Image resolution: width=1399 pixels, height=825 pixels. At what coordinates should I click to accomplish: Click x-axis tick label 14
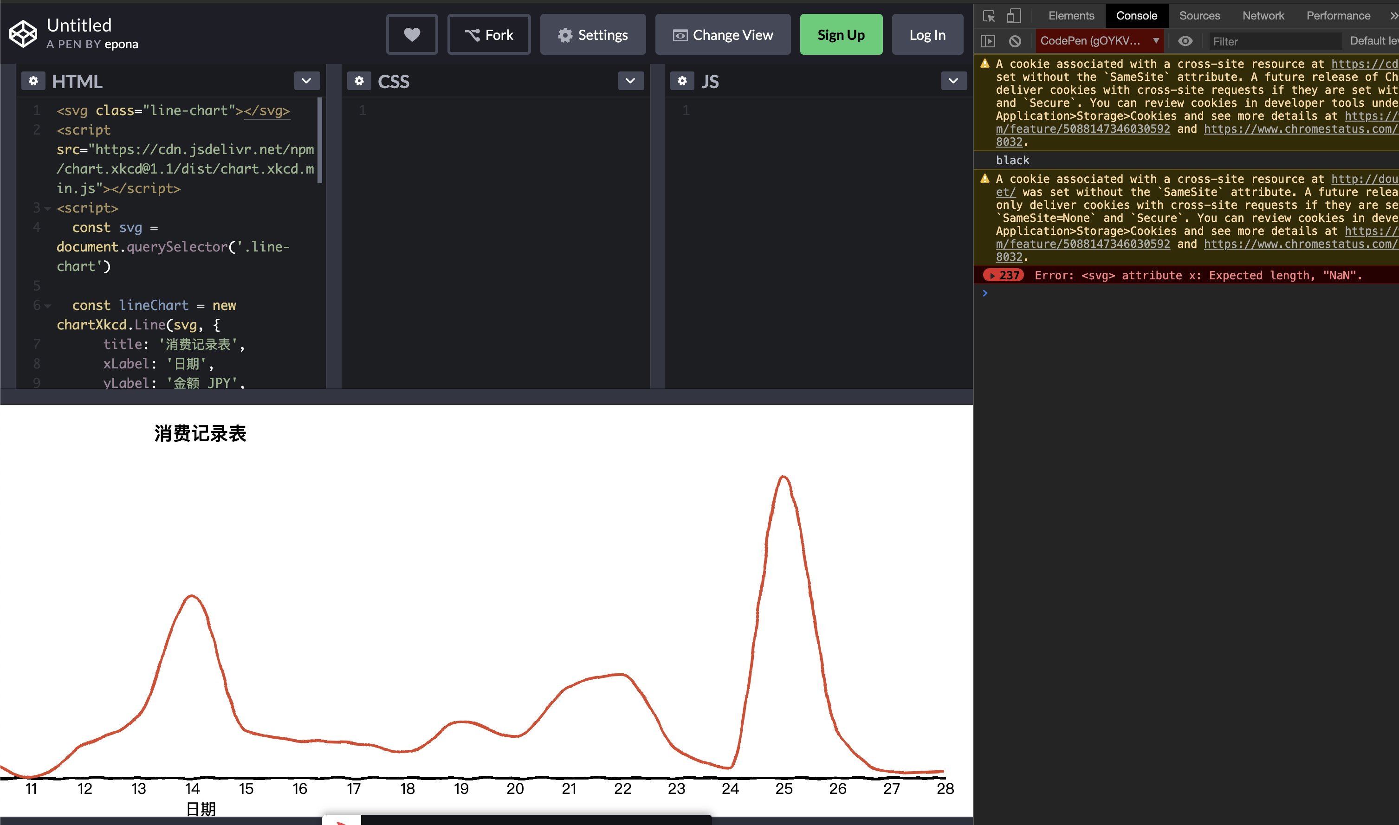[x=192, y=789]
